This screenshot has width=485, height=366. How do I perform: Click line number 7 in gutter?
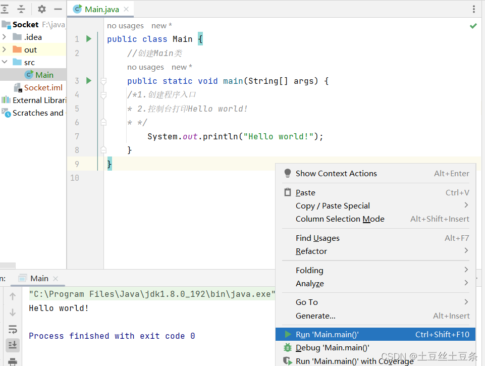pos(77,136)
